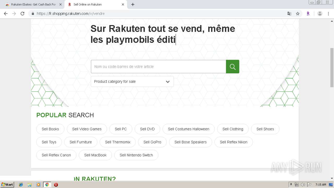Click the Sell GoPro tag
This screenshot has height=188, width=334.
pos(152,142)
